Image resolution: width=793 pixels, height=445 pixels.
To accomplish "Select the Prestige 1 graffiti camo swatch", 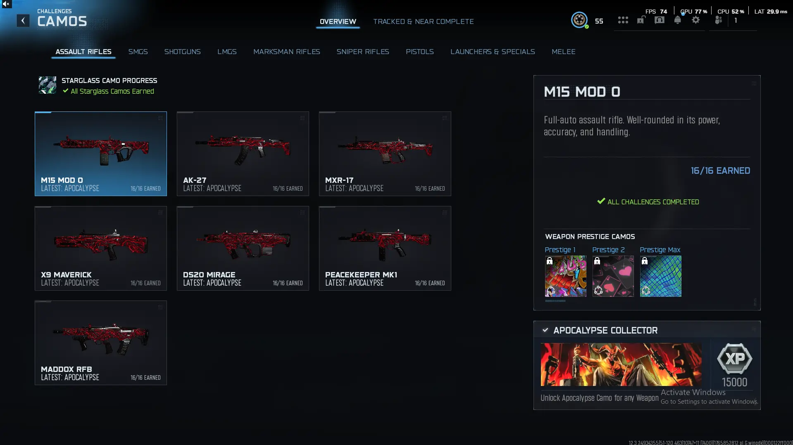I will tap(565, 276).
